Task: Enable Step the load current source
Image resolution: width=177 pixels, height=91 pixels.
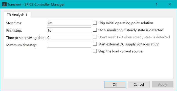Action: (95, 51)
